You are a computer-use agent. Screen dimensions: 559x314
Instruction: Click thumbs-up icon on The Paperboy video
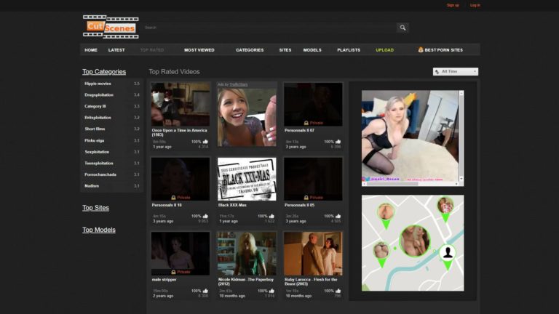(x=272, y=291)
